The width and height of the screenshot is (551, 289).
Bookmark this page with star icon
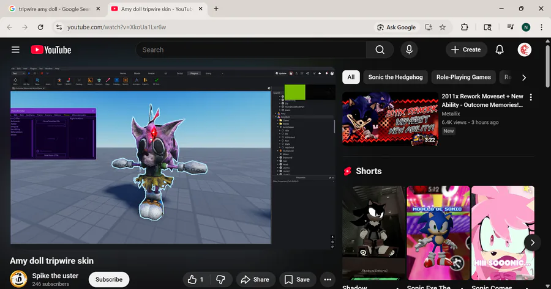click(x=443, y=27)
